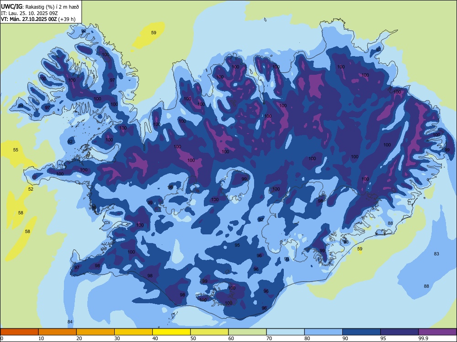Click the '95' legend tick label
This screenshot has width=457, height=342.
[383, 338]
